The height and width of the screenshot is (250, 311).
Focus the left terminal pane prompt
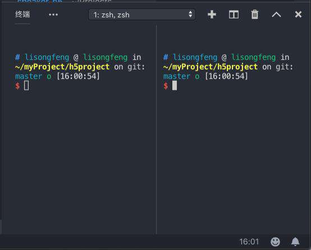(x=26, y=86)
